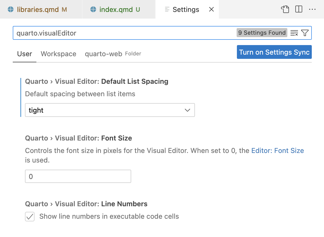Clear the settings search input icon

(294, 33)
